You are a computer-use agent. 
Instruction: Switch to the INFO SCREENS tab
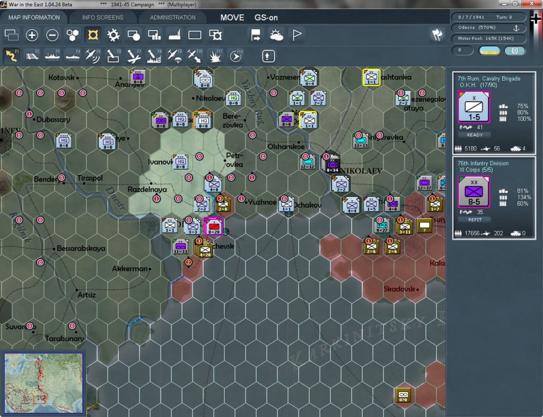click(102, 17)
